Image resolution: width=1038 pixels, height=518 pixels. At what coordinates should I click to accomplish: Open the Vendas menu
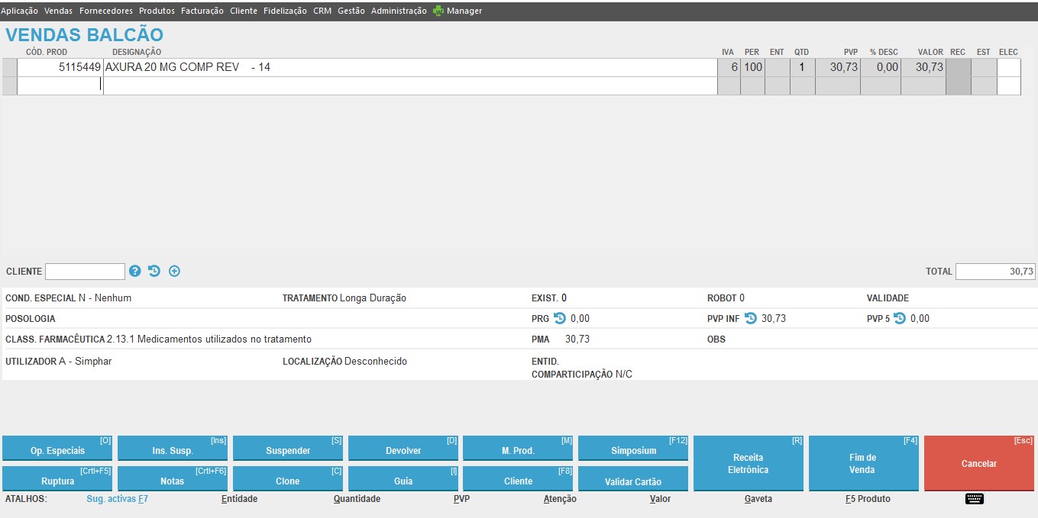coord(59,11)
